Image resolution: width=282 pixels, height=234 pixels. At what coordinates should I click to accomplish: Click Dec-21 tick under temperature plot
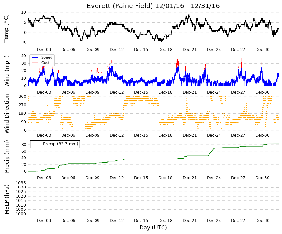(189, 50)
